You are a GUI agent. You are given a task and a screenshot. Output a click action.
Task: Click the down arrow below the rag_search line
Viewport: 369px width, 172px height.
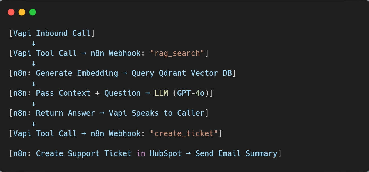pyautogui.click(x=34, y=63)
